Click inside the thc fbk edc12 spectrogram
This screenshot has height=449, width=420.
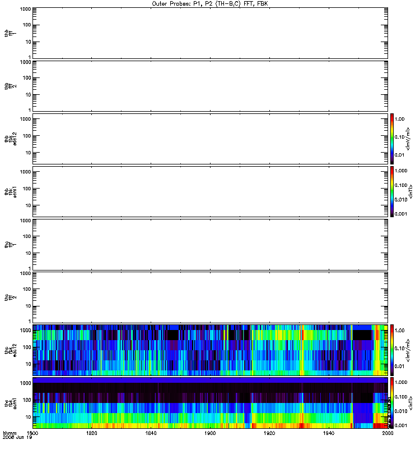pyautogui.click(x=210, y=350)
